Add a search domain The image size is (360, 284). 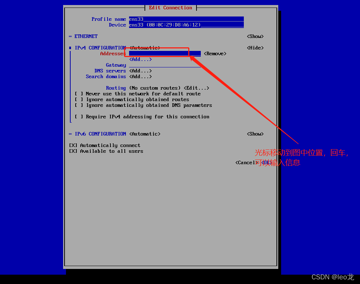click(140, 76)
